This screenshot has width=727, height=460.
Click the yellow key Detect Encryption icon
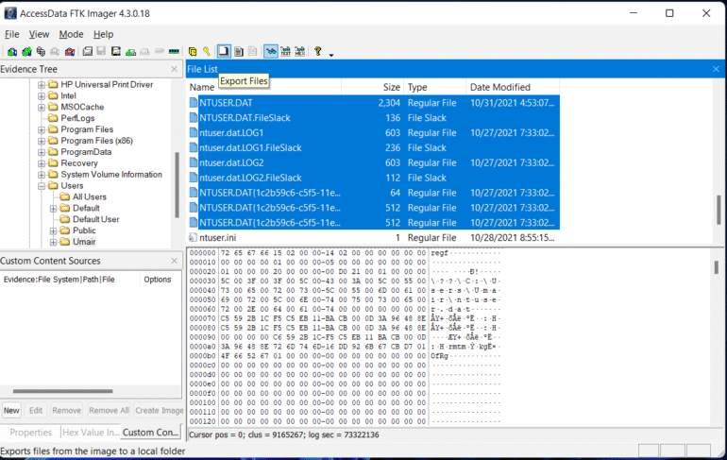pyautogui.click(x=206, y=51)
